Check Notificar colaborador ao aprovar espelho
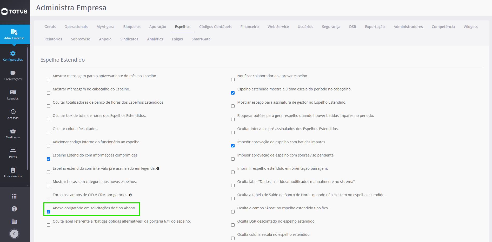This screenshot has height=242, width=492. (x=233, y=80)
